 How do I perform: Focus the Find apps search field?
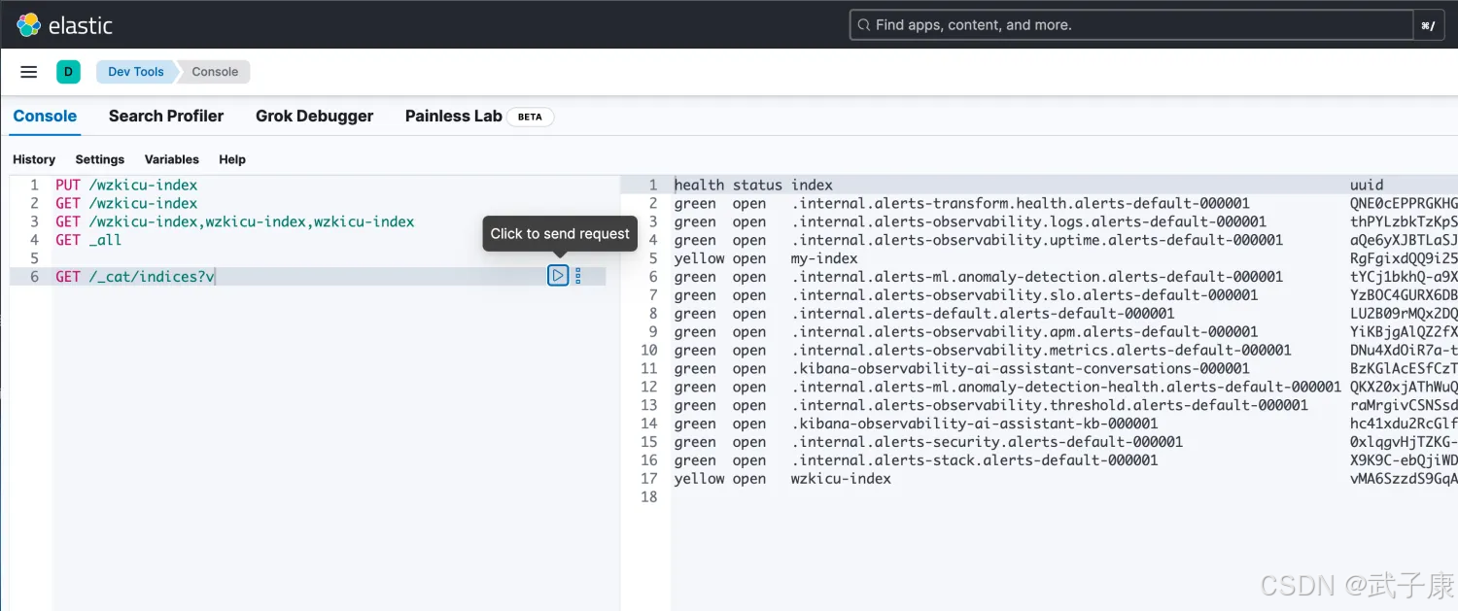pyautogui.click(x=1128, y=25)
